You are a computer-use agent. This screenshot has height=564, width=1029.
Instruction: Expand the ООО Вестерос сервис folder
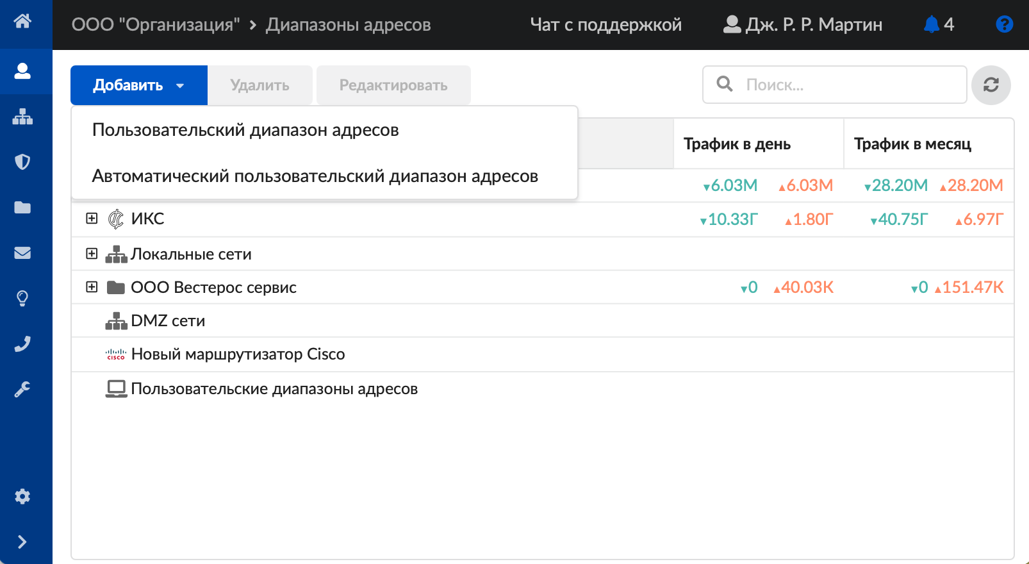point(92,287)
